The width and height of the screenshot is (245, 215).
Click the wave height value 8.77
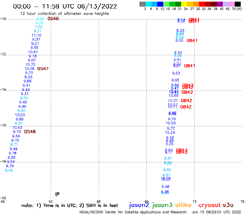pyautogui.click(x=14, y=145)
